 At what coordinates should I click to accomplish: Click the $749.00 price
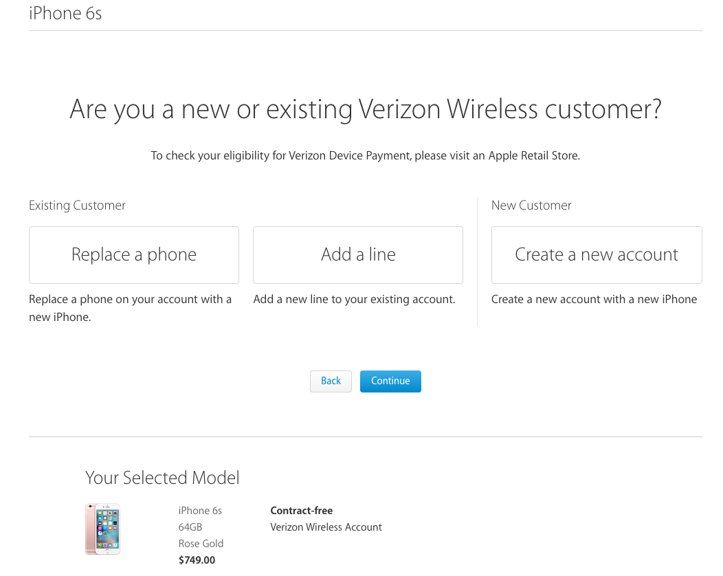click(x=197, y=560)
